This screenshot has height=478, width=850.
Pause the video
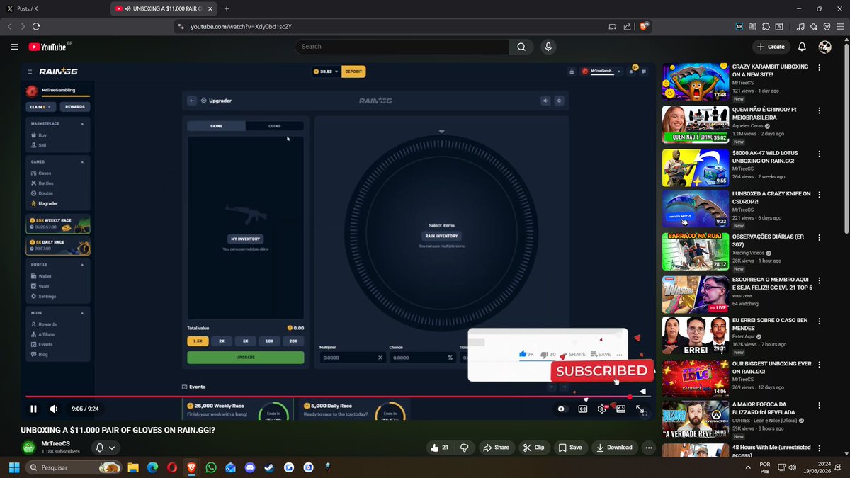33,409
